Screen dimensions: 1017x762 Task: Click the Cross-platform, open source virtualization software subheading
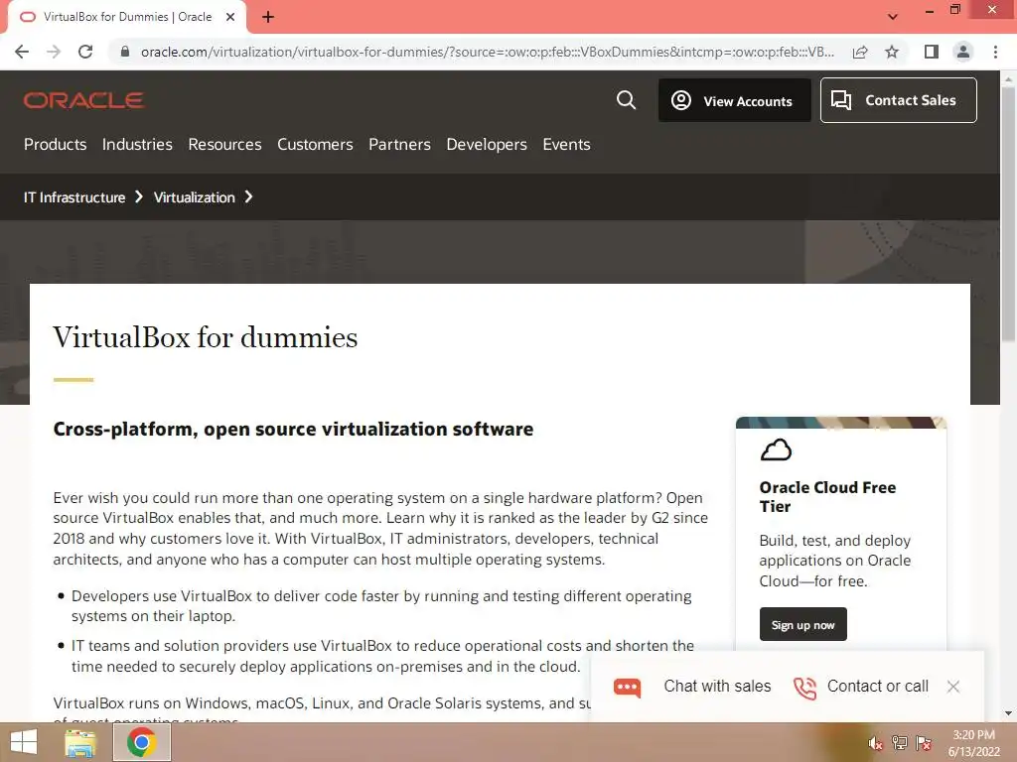[x=293, y=429]
